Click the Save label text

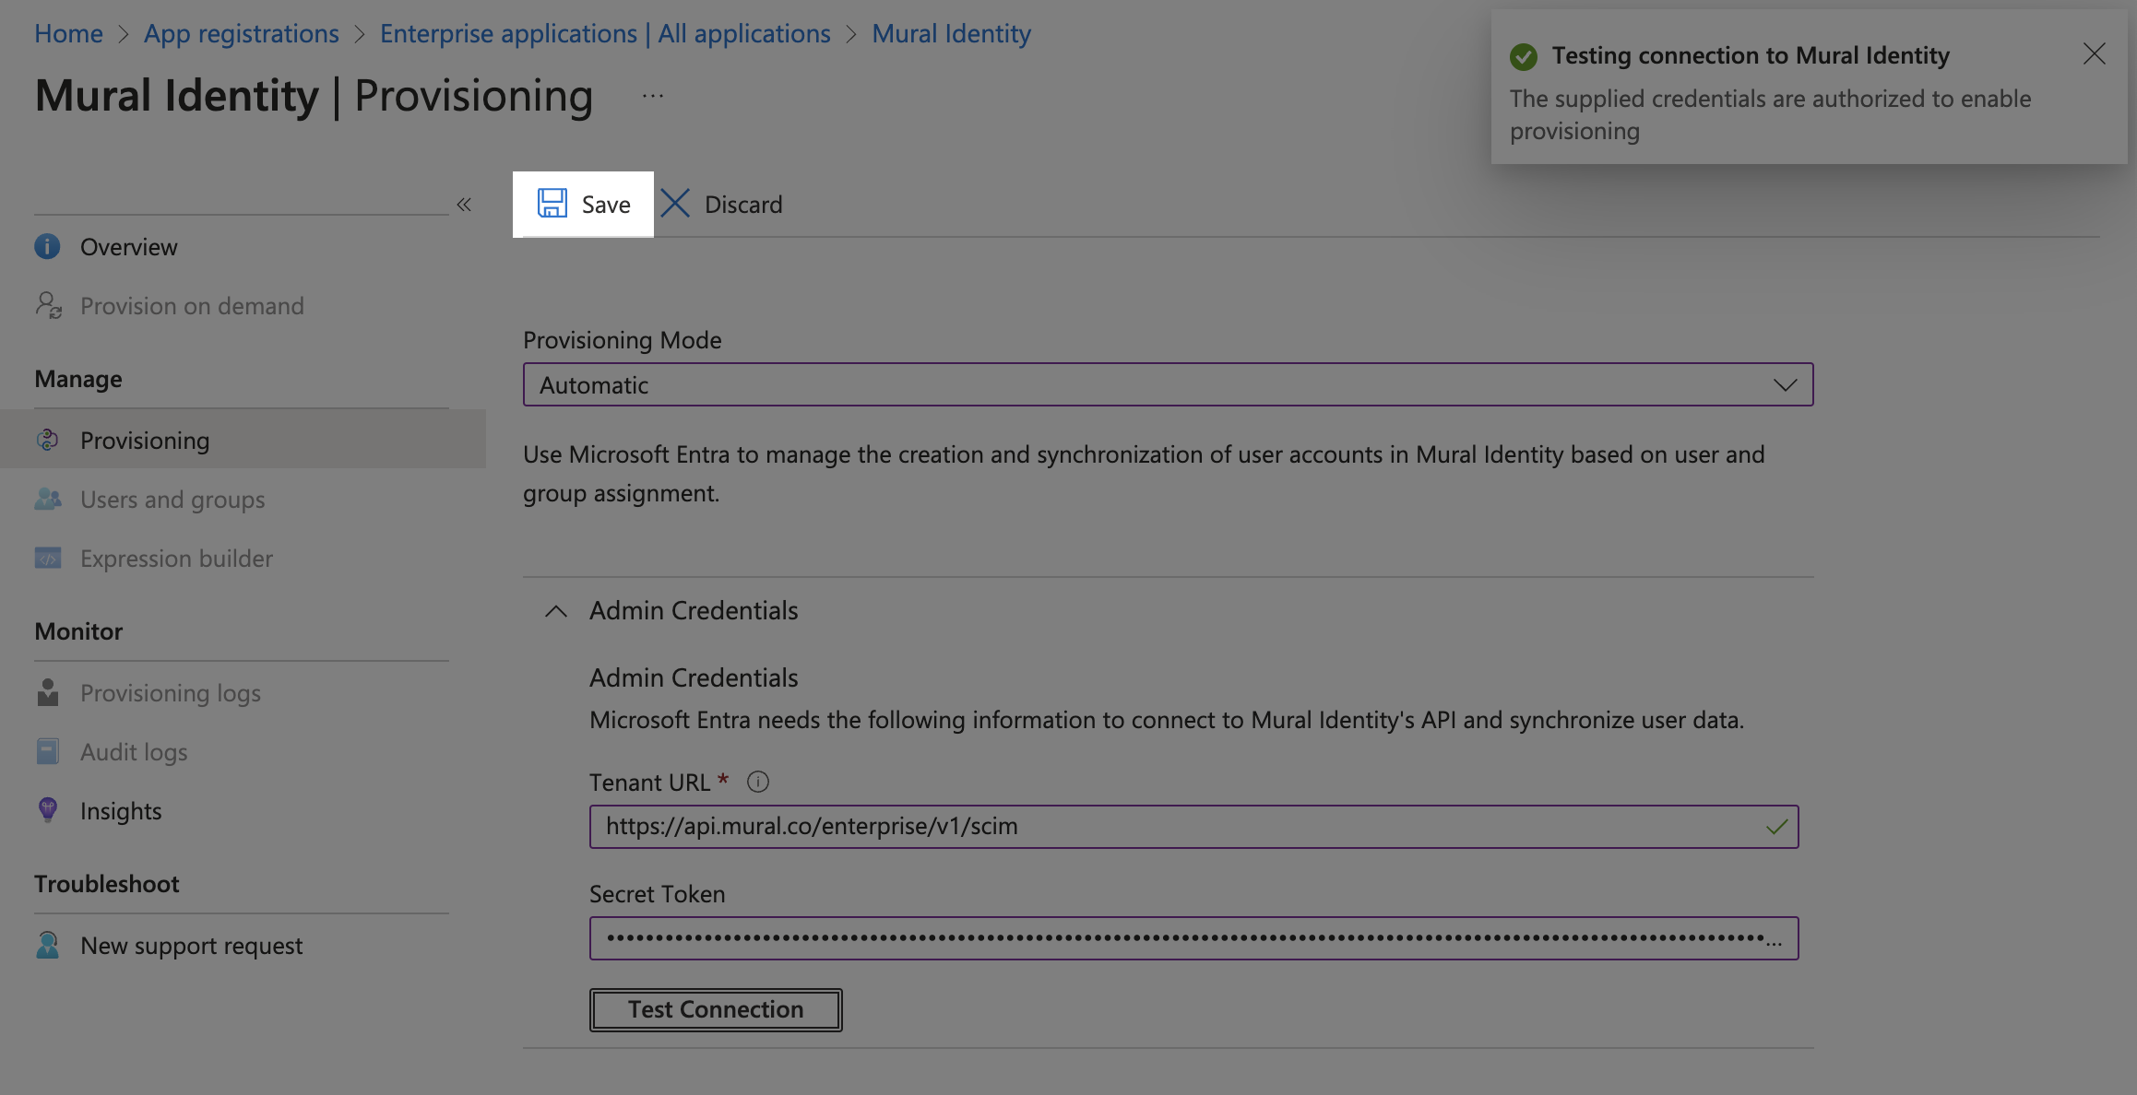click(606, 205)
